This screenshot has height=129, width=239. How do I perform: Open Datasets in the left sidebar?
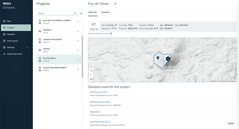pyautogui.click(x=11, y=34)
